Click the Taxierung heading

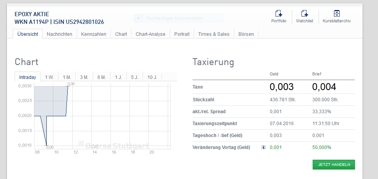(213, 62)
